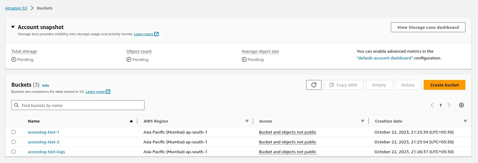Go to Amazon S3 breadcrumb link
This screenshot has height=163, width=478.
[16, 8]
